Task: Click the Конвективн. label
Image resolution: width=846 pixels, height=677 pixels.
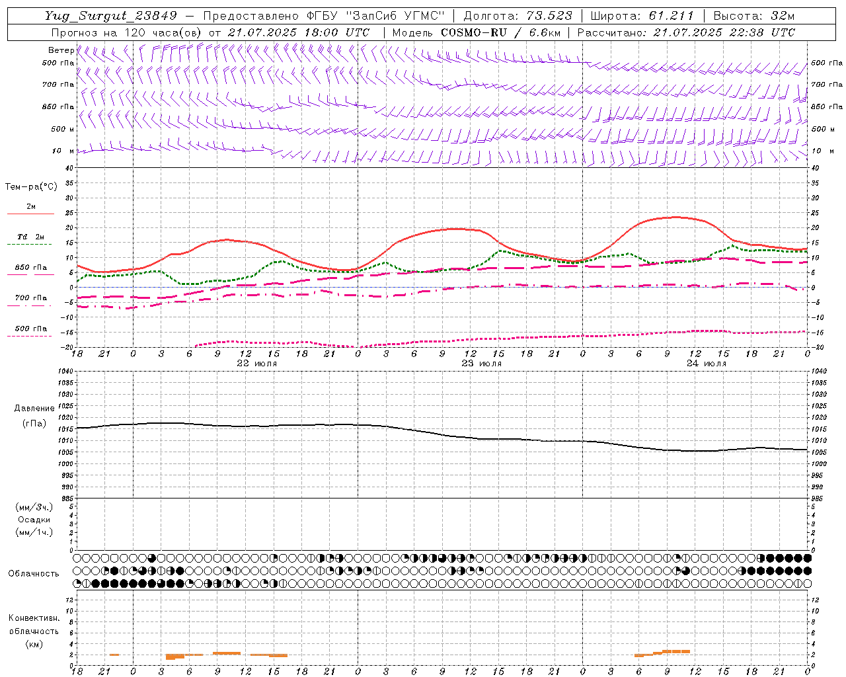Action: (x=34, y=618)
